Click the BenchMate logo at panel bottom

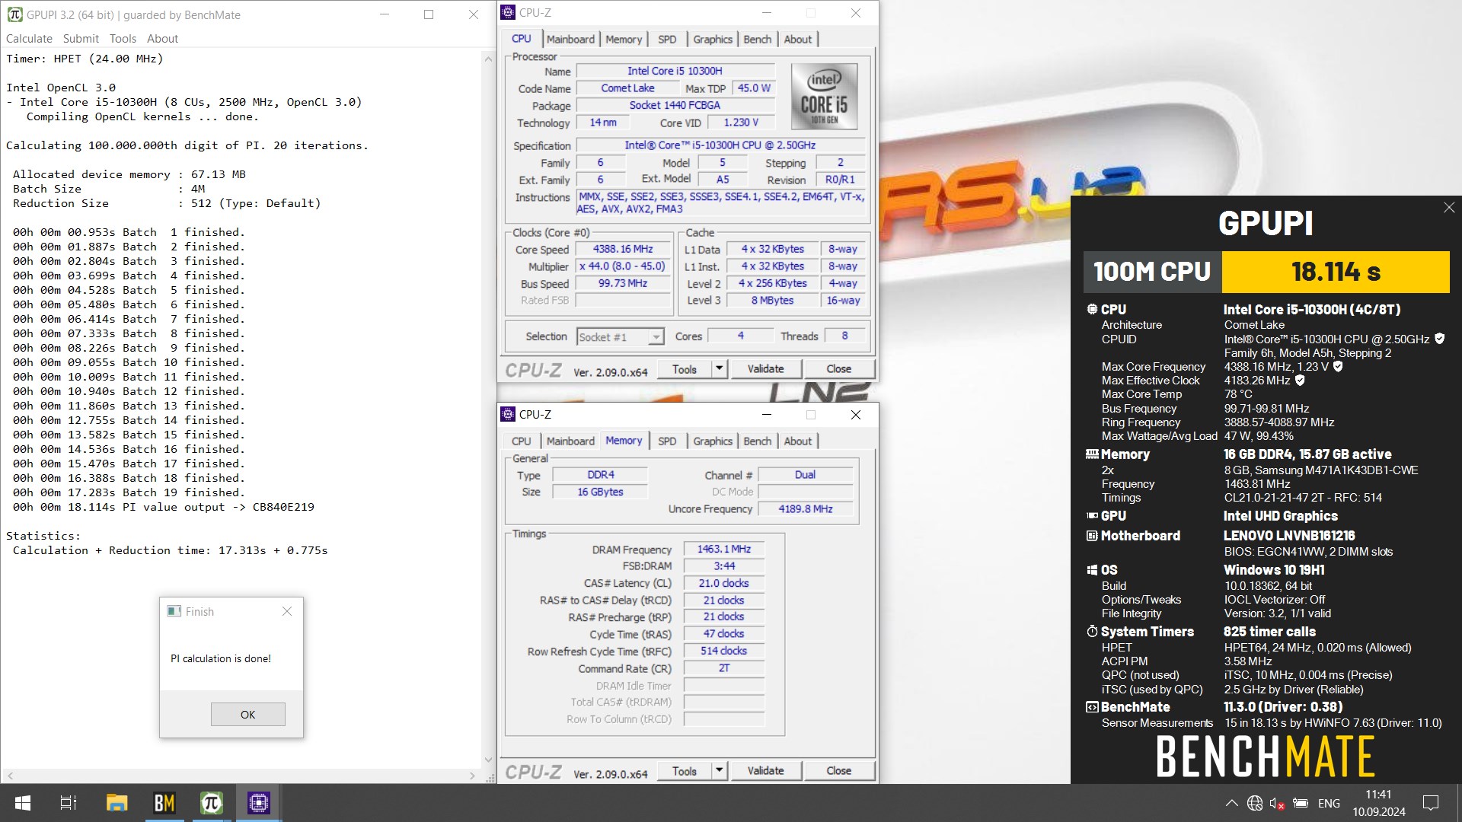(1266, 755)
